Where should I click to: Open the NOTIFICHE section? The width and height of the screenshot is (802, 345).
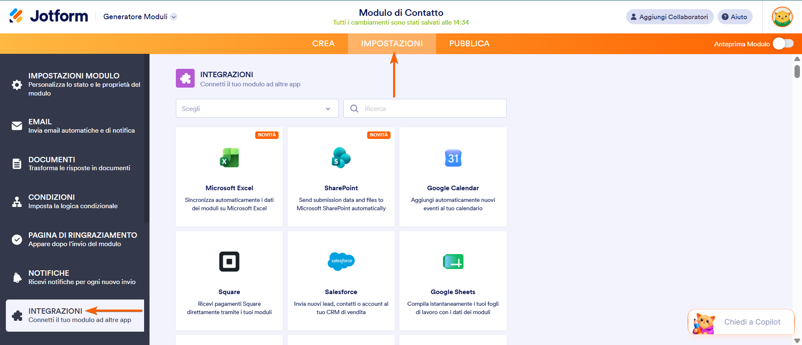[75, 277]
